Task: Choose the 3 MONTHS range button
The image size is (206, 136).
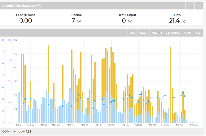Action: click(x=173, y=33)
